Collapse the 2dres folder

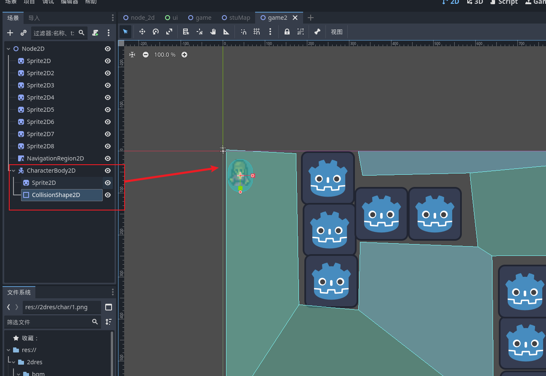point(13,362)
